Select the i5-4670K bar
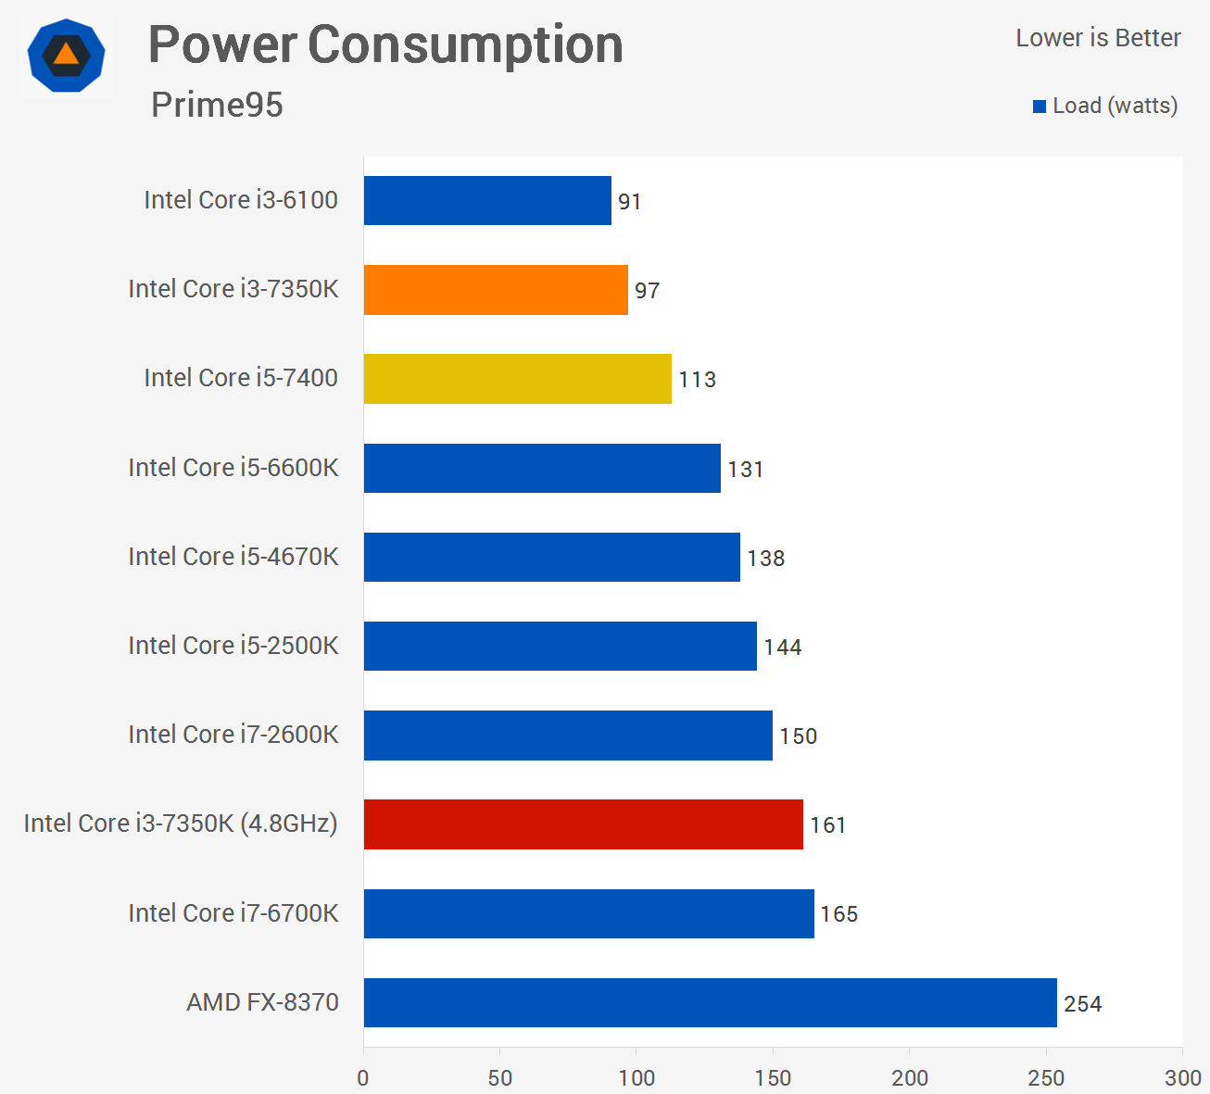The image size is (1210, 1094). 552,557
